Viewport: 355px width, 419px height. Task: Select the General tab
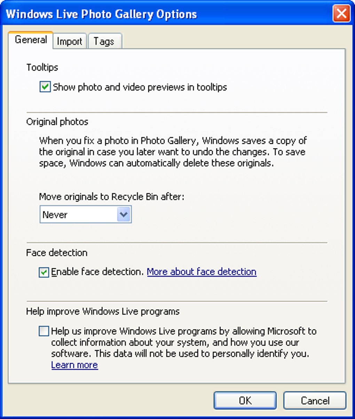point(31,40)
